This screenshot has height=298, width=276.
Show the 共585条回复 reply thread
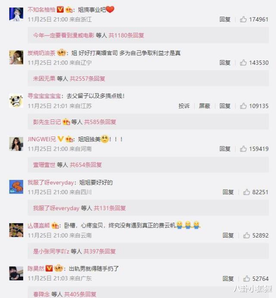pyautogui.click(x=100, y=122)
